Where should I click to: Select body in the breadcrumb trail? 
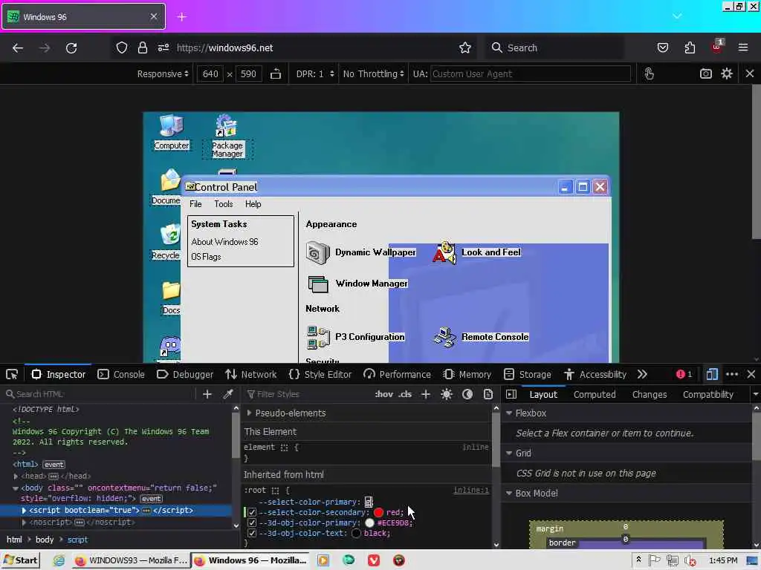click(x=45, y=540)
